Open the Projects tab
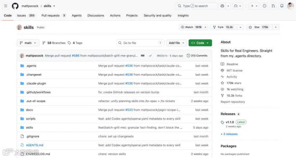296x158 pixels. click(x=132, y=15)
